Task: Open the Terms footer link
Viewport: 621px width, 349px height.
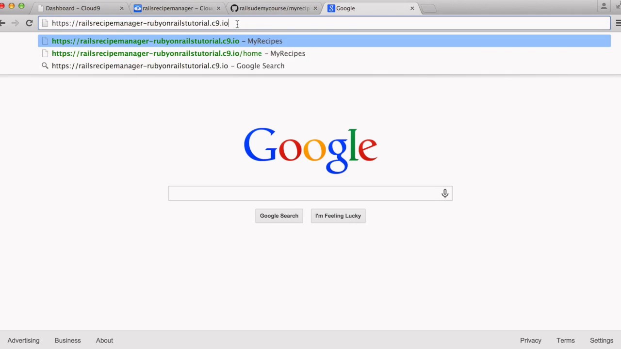Action: [566, 340]
